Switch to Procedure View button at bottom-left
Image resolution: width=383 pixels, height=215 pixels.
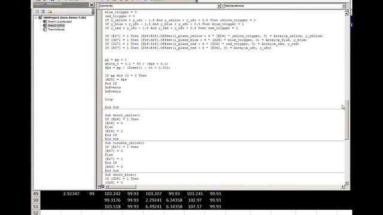[x=99, y=187]
